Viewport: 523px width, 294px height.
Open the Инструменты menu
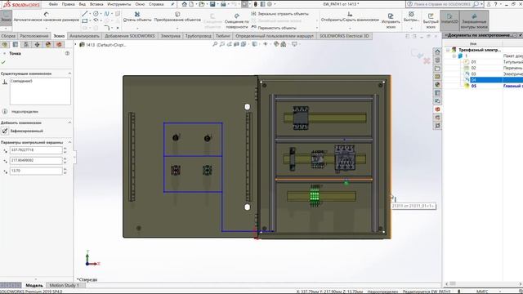click(119, 4)
